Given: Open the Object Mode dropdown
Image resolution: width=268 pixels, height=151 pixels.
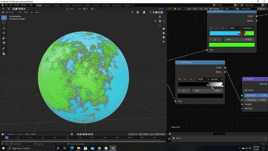Looking at the screenshot, I should coord(9,12).
